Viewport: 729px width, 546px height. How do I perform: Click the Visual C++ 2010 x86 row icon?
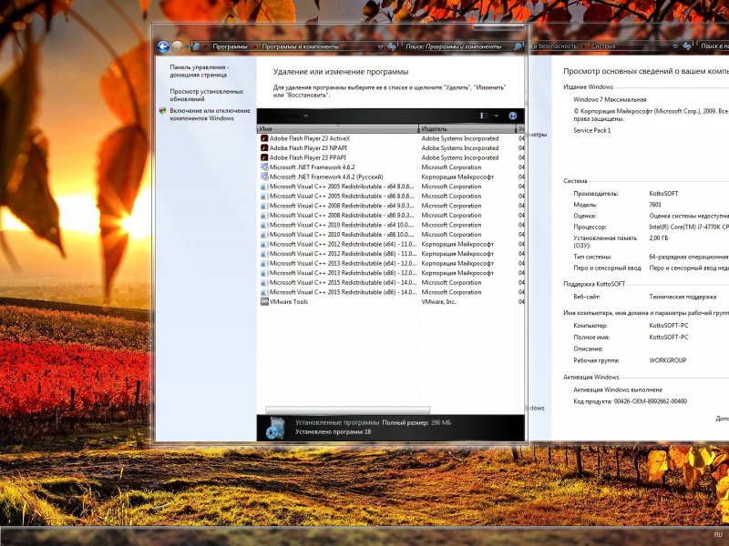pyautogui.click(x=264, y=235)
